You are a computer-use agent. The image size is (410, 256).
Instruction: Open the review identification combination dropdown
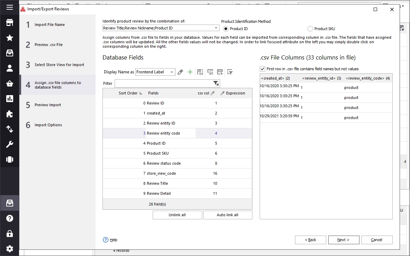(216, 28)
